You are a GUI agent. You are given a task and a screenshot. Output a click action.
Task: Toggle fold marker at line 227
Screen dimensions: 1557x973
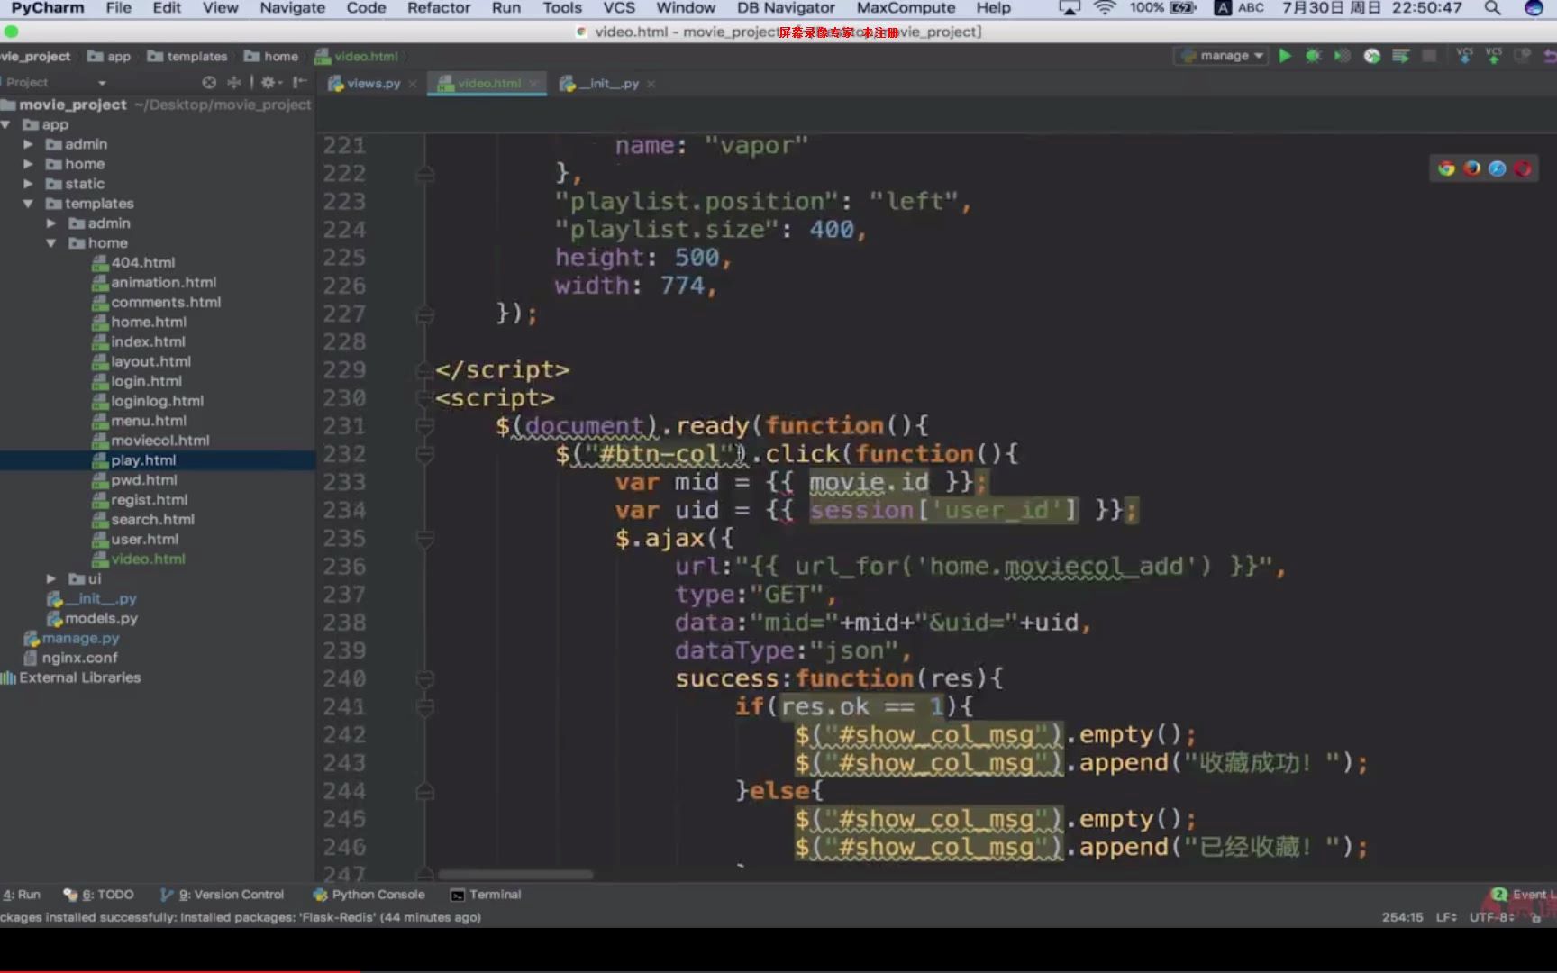click(x=425, y=314)
